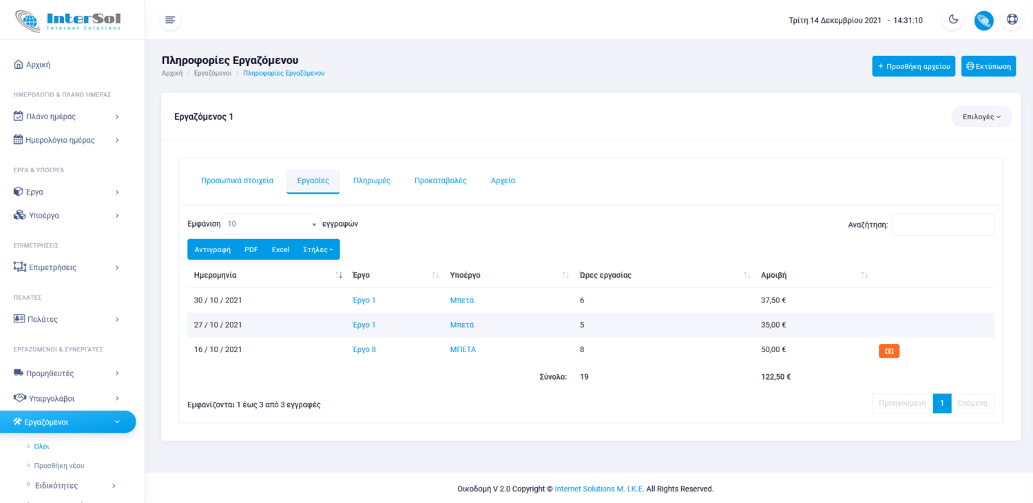Click the orange payment icon for 16/10/2021
The height and width of the screenshot is (503, 1033).
coord(888,351)
